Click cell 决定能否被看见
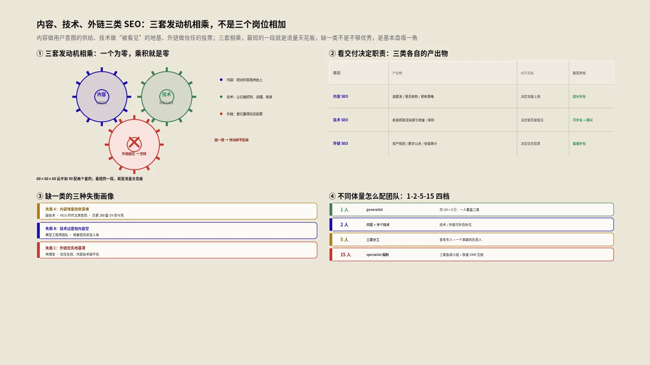The height and width of the screenshot is (365, 650). click(x=532, y=120)
